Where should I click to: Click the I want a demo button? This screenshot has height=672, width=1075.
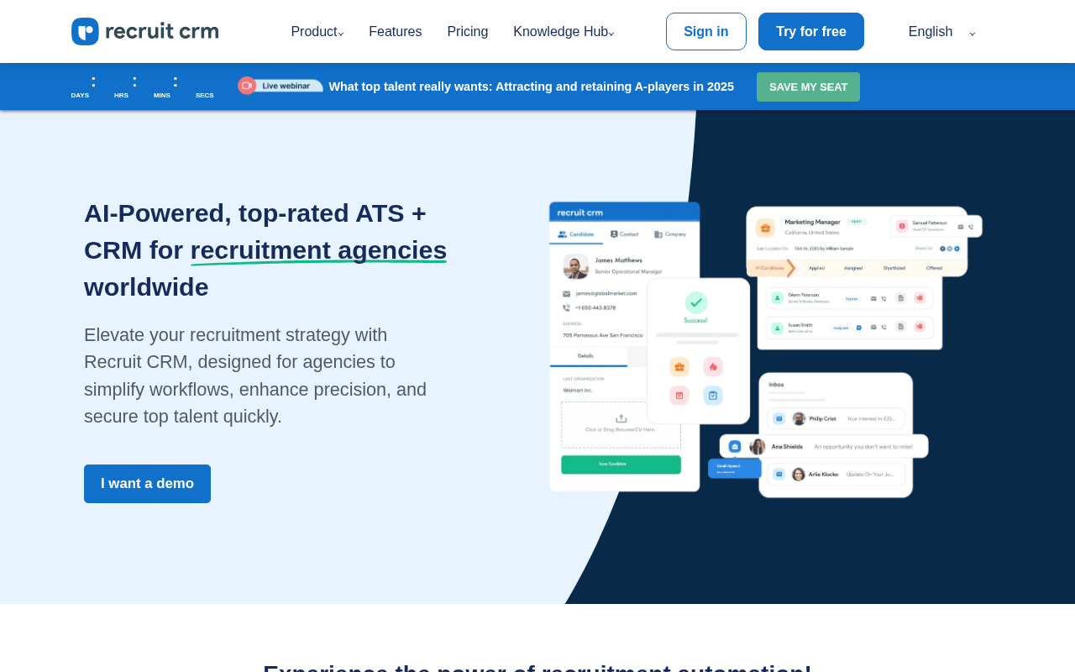coord(147,484)
